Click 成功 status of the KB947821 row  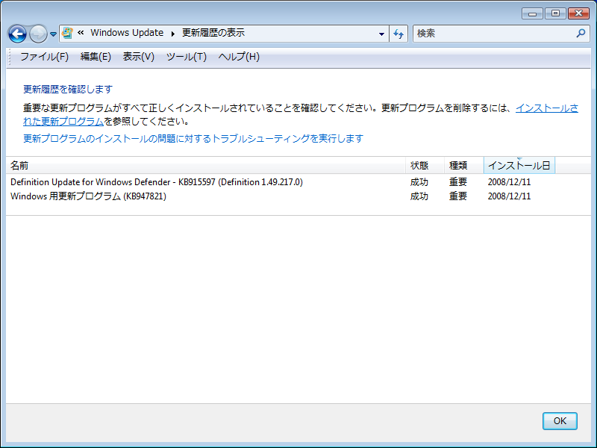point(419,196)
